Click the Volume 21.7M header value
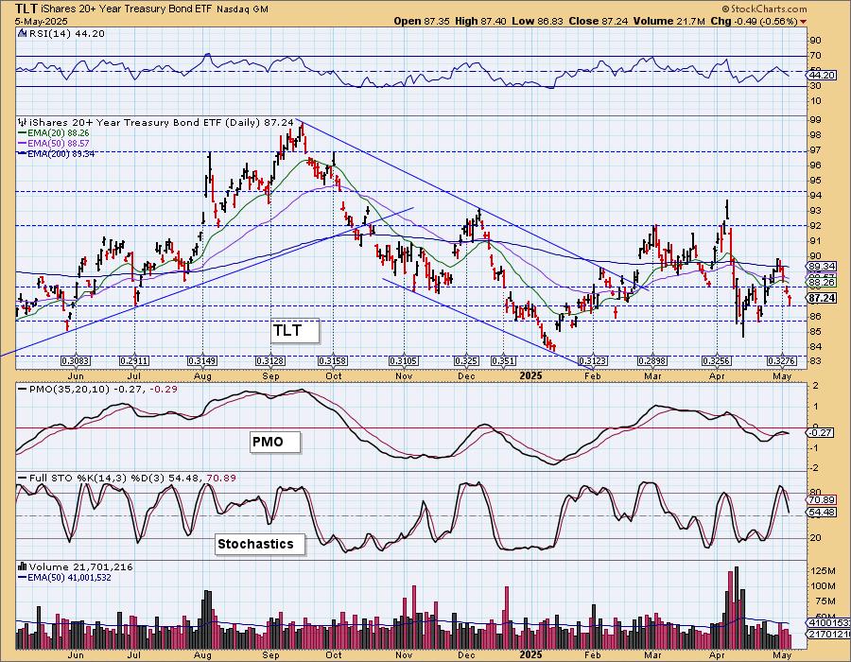This screenshot has height=662, width=851. [x=669, y=21]
